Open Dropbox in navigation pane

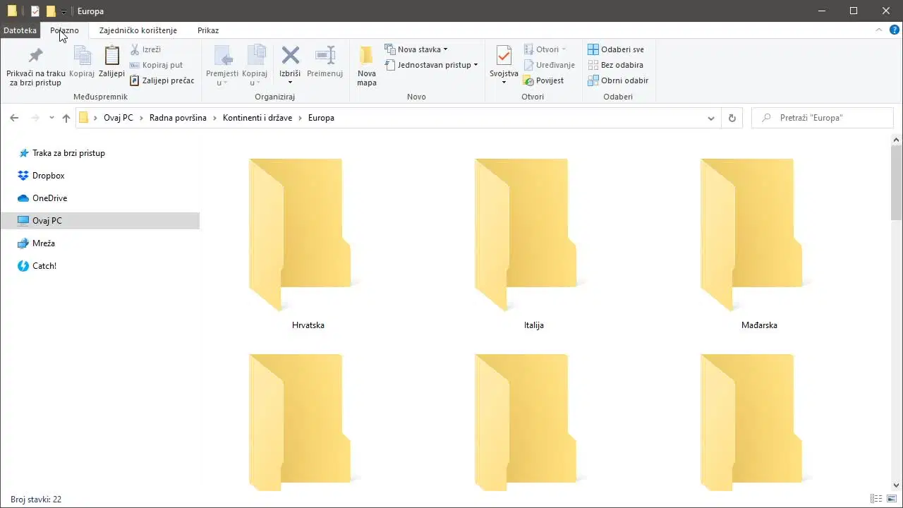point(48,176)
